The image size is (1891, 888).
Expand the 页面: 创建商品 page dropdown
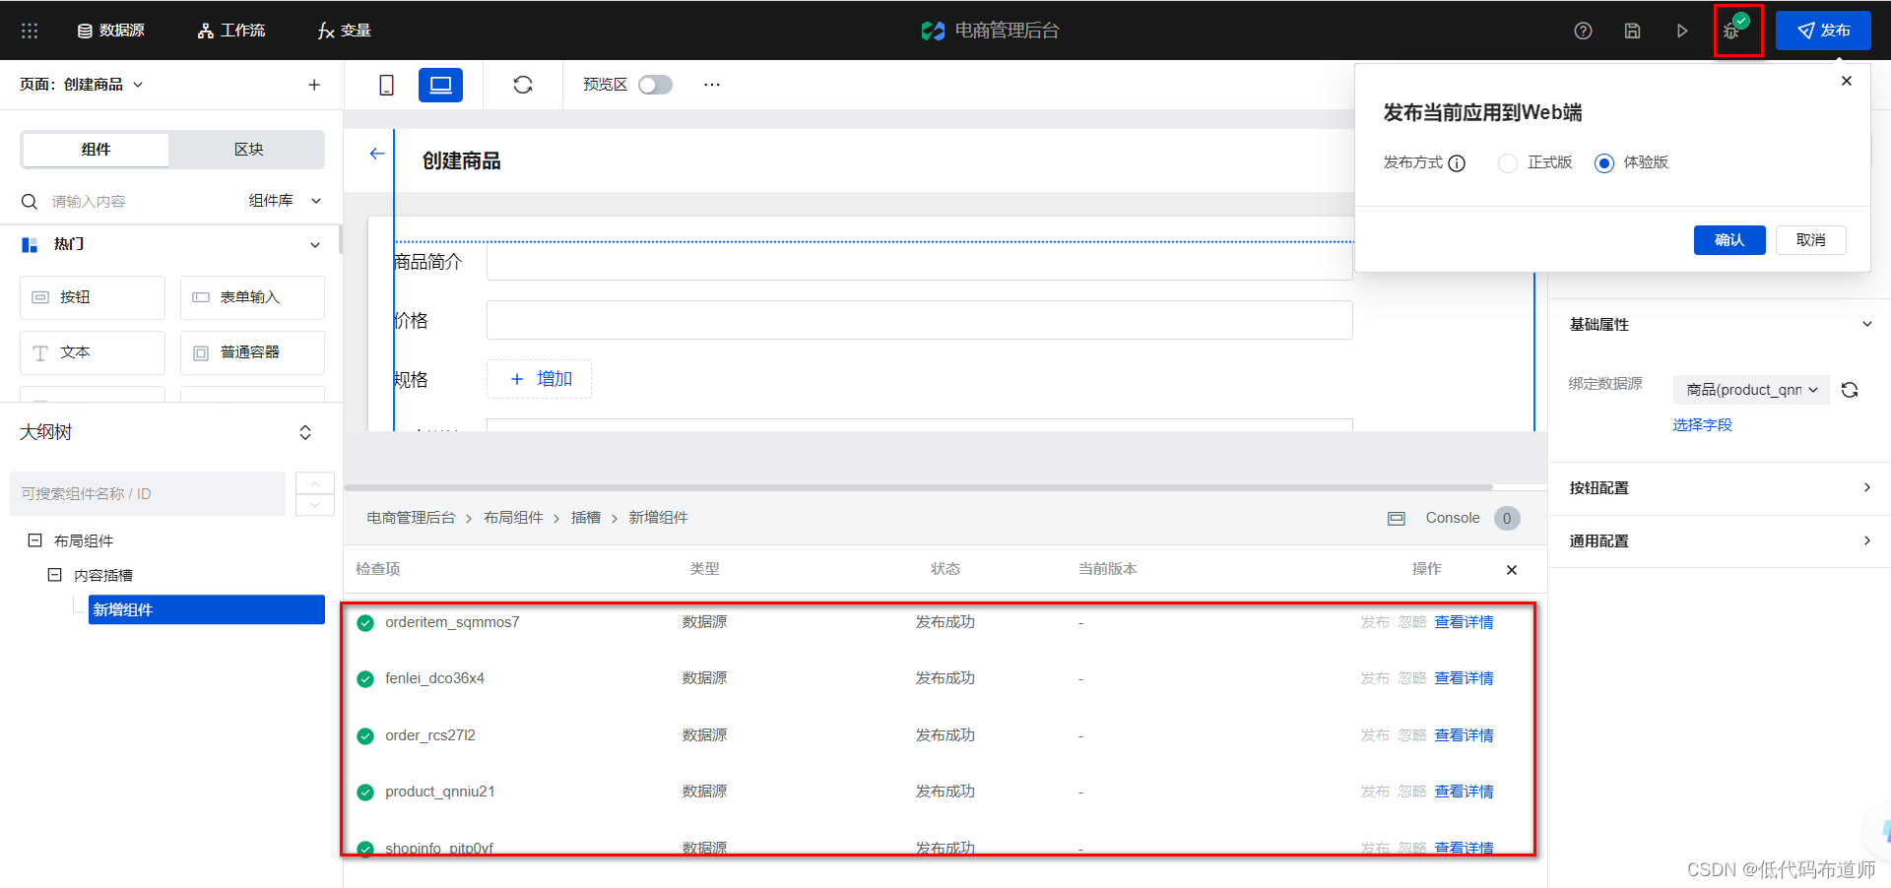[x=82, y=85]
